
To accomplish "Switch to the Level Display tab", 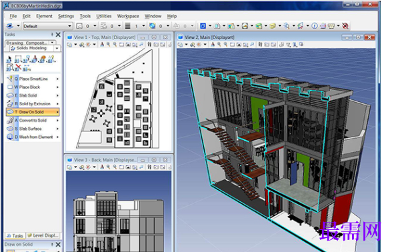I will coord(43,236).
